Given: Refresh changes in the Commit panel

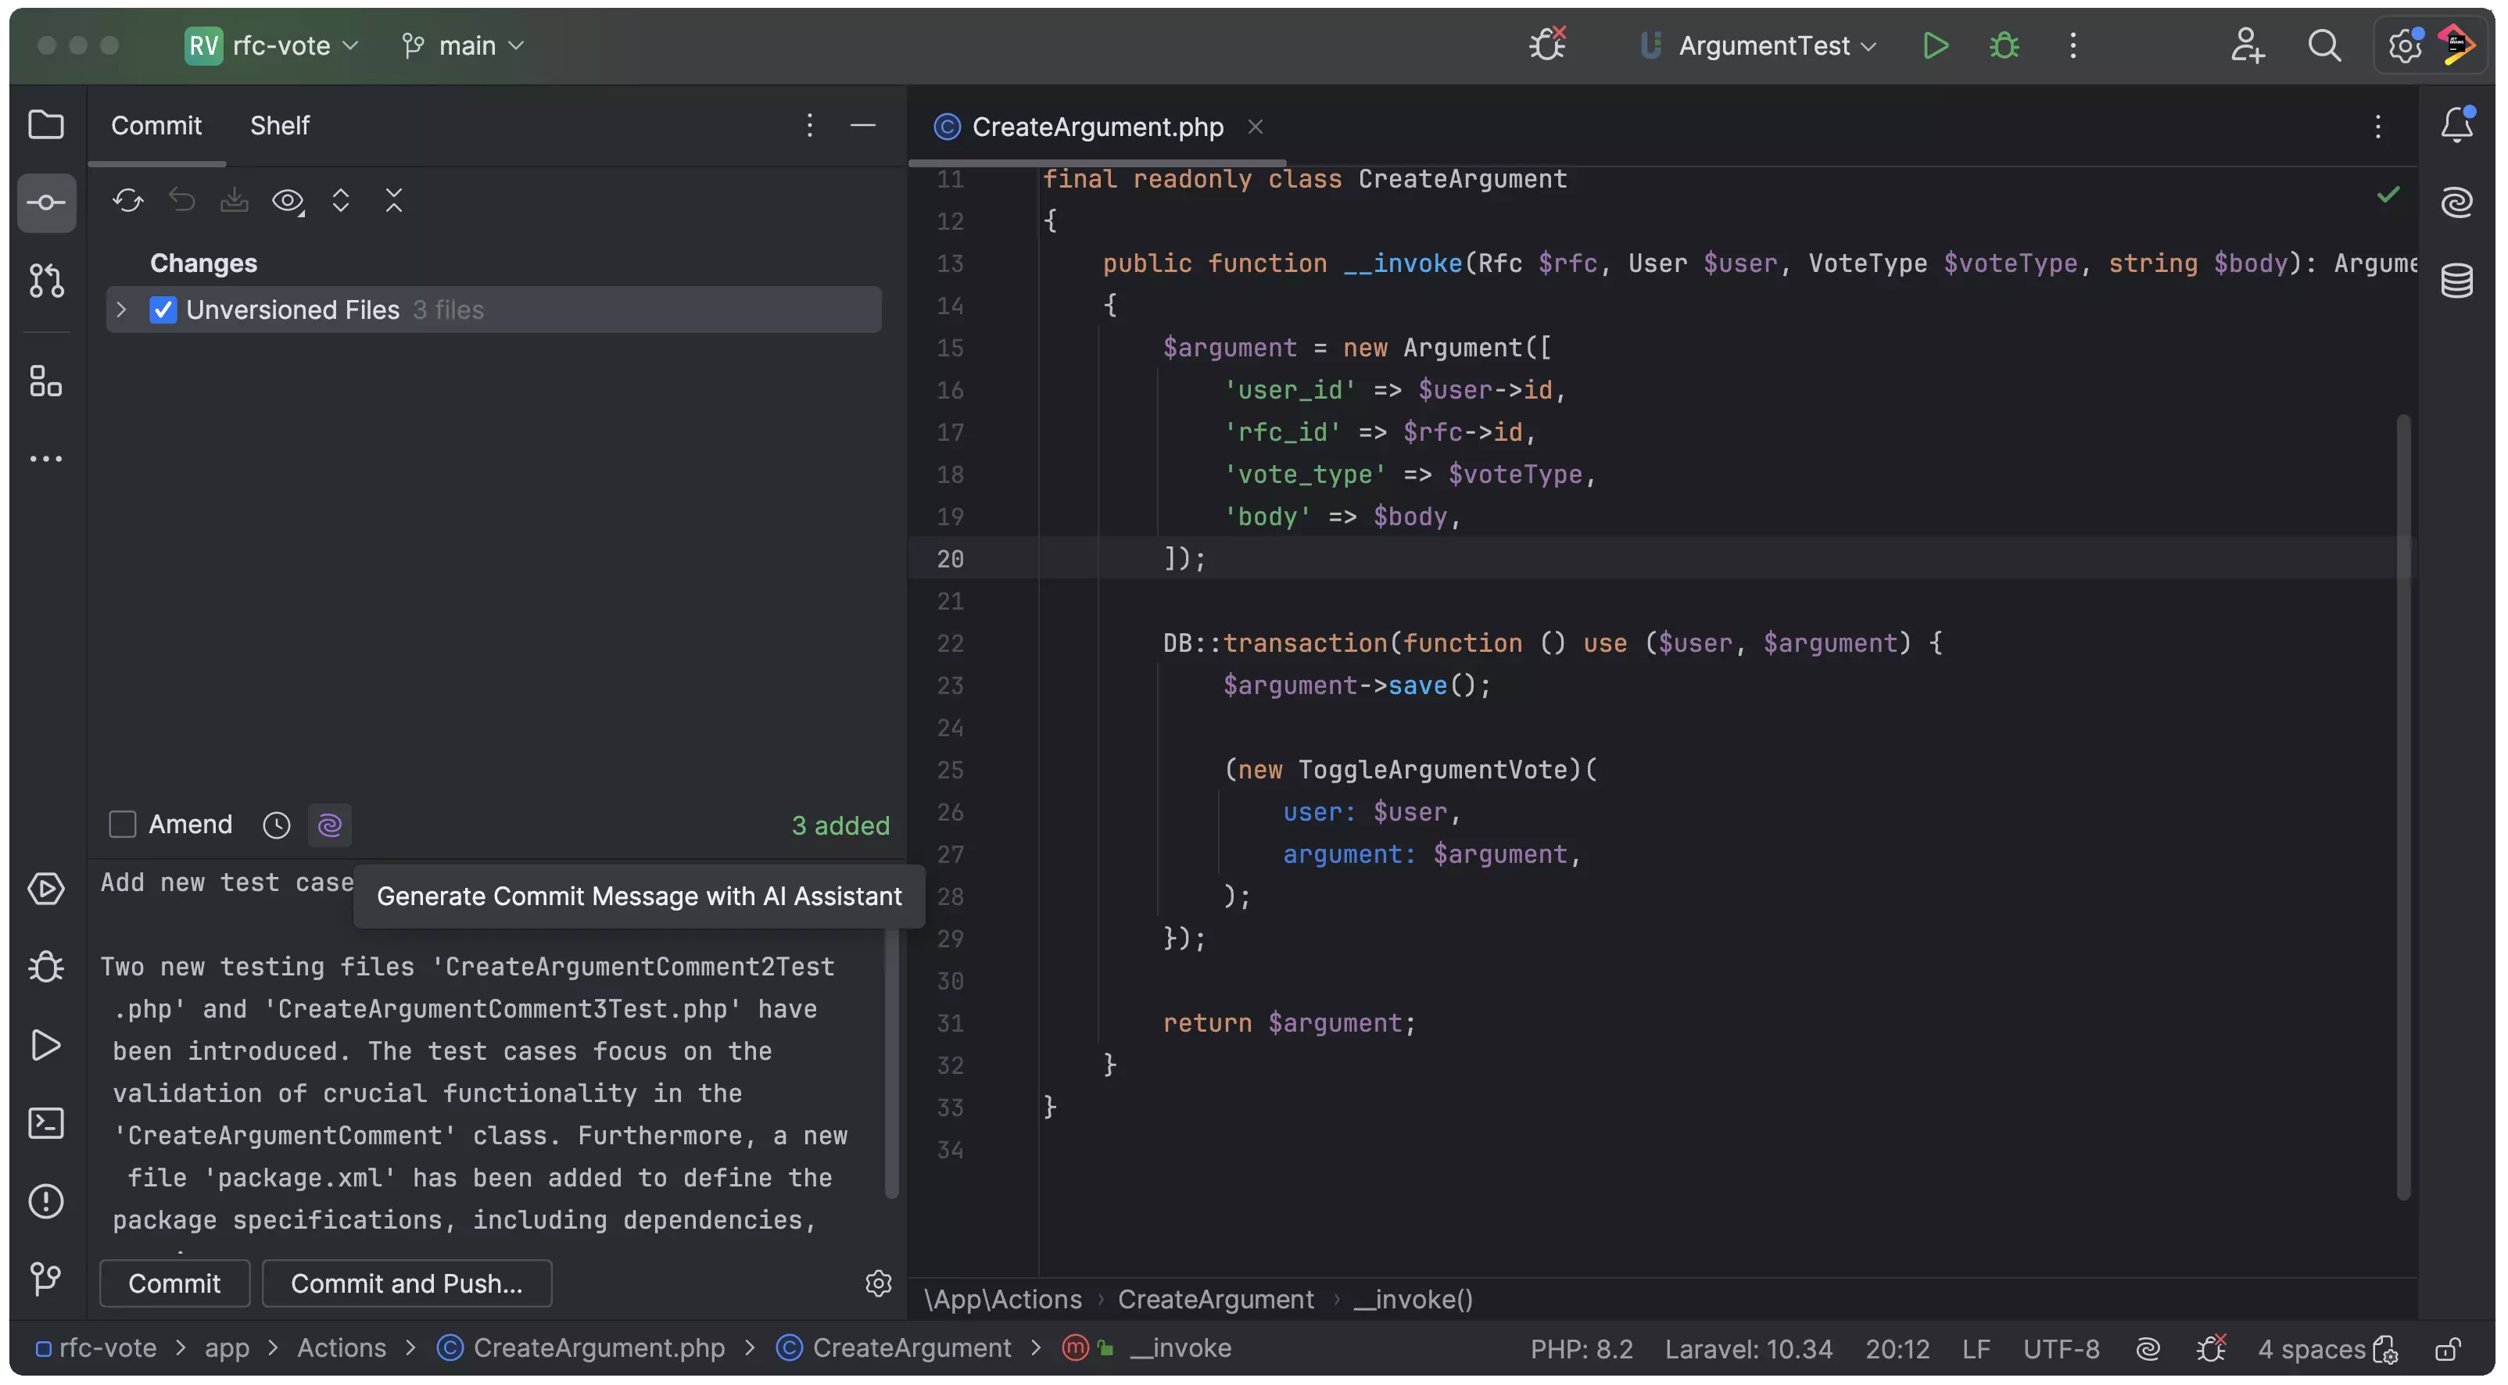Looking at the screenshot, I should coord(127,201).
